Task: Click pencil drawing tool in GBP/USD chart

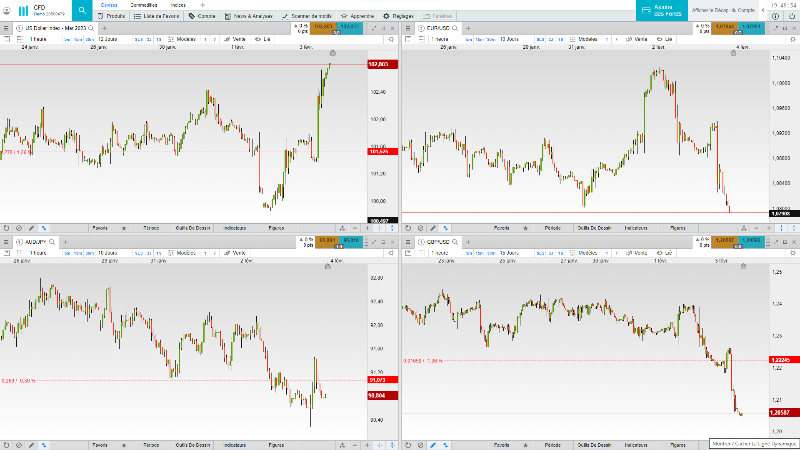Action: [433, 445]
